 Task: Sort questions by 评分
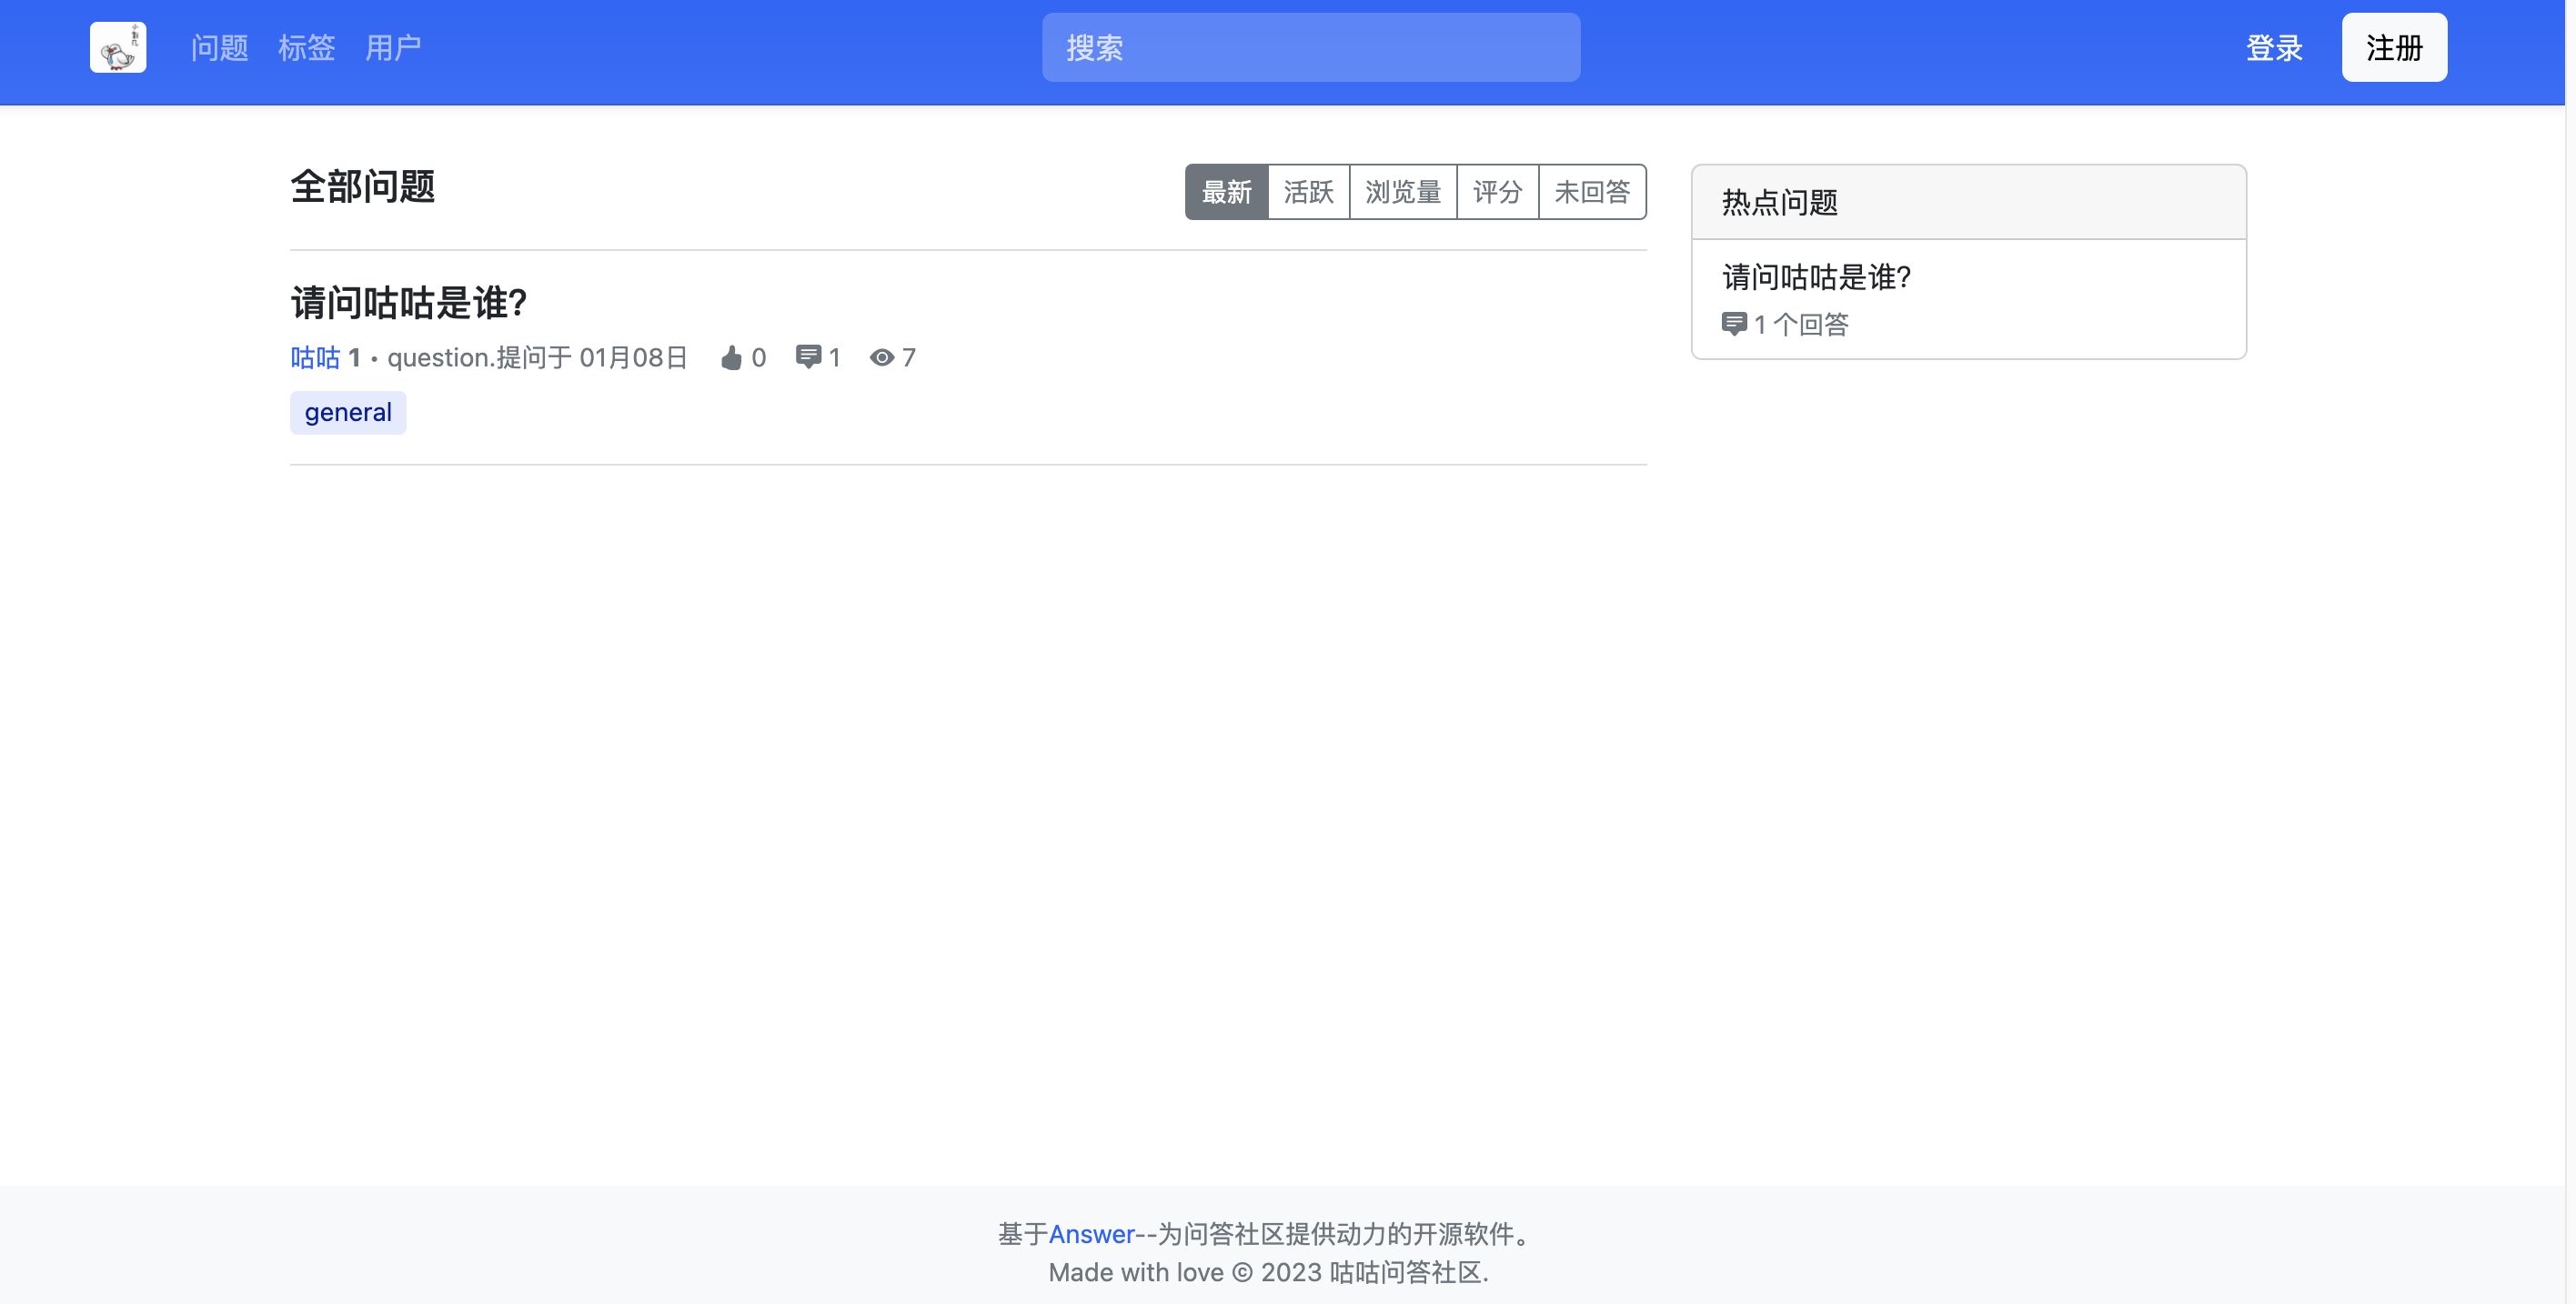coord(1497,192)
